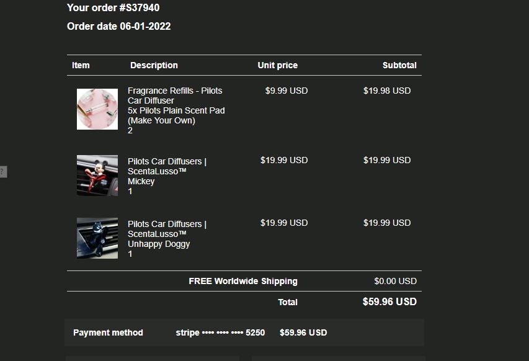Click the $9.99 USD unit price

[286, 91]
